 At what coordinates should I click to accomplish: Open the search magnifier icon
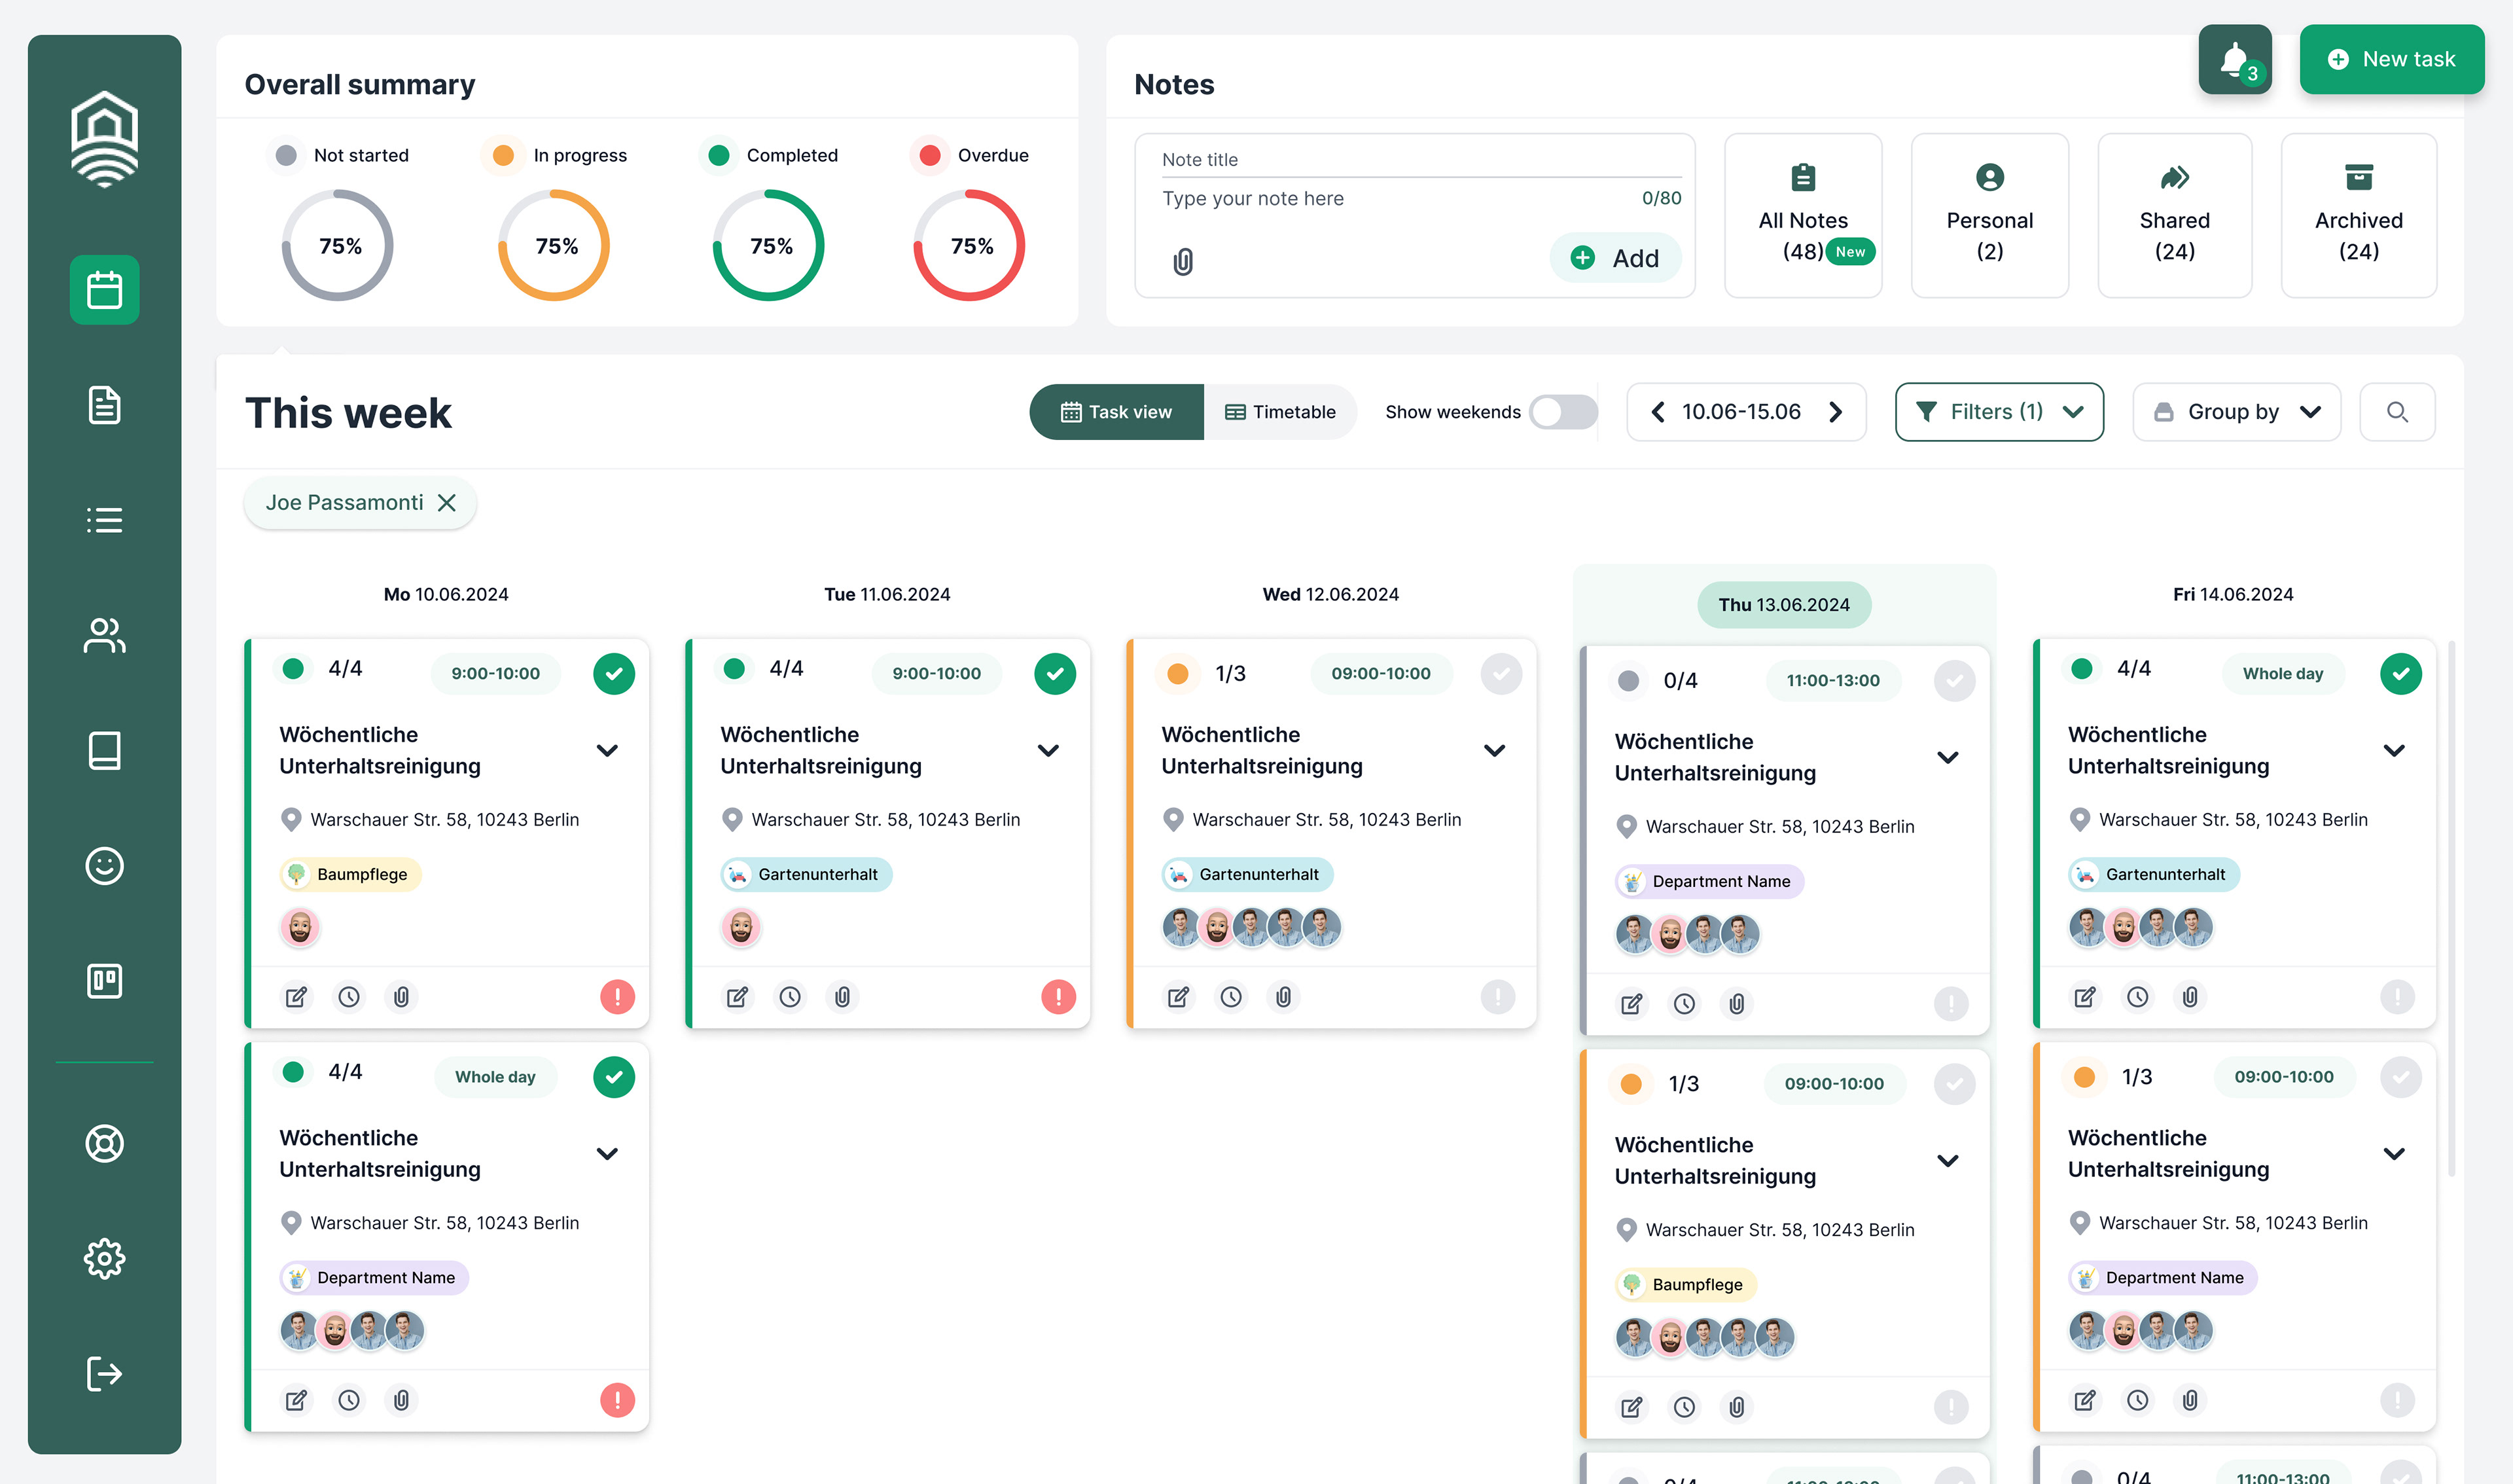pos(2397,412)
